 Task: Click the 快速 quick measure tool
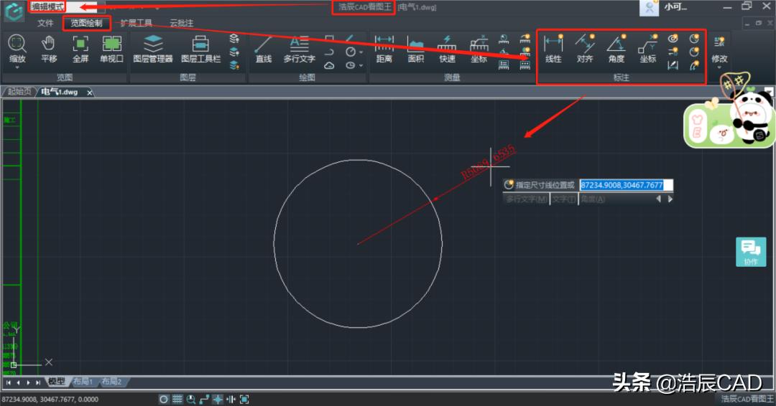pyautogui.click(x=447, y=48)
